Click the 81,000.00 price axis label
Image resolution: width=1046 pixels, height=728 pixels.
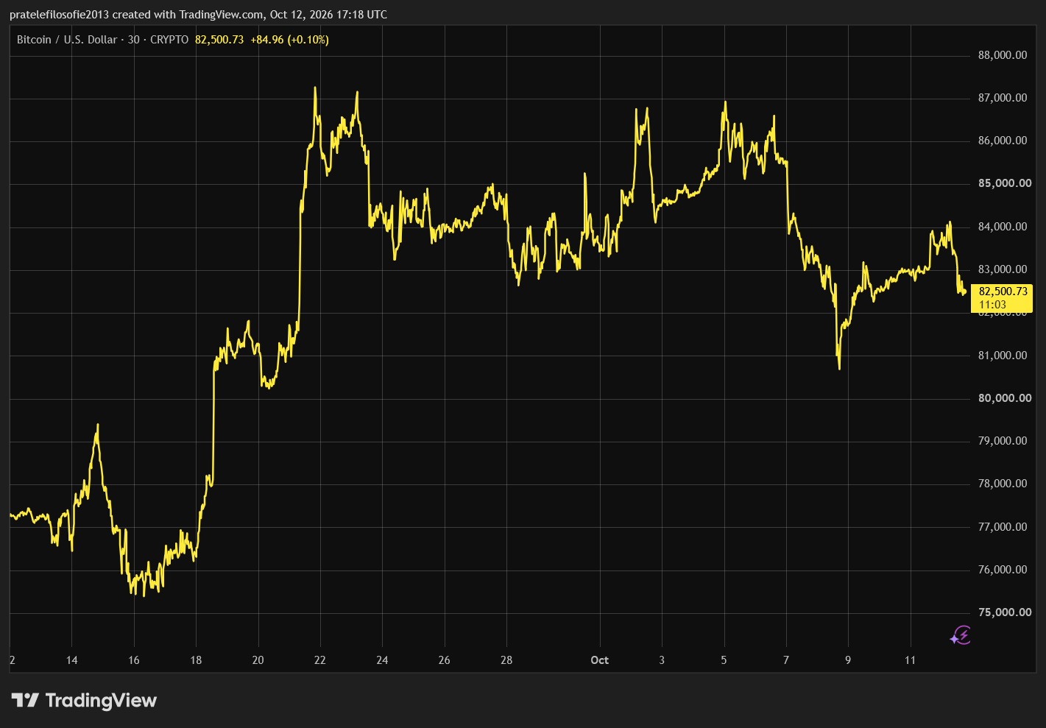click(x=1003, y=356)
